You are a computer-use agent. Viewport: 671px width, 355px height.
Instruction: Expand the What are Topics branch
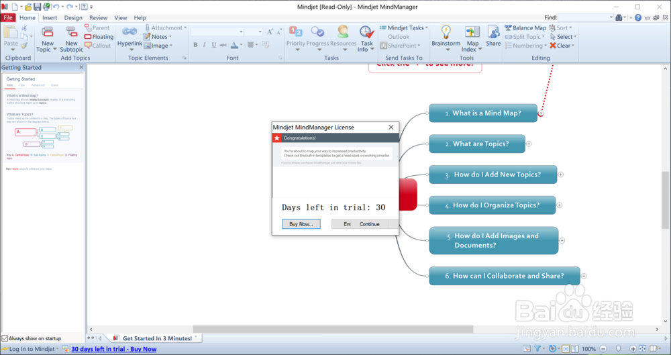pyautogui.click(x=529, y=144)
